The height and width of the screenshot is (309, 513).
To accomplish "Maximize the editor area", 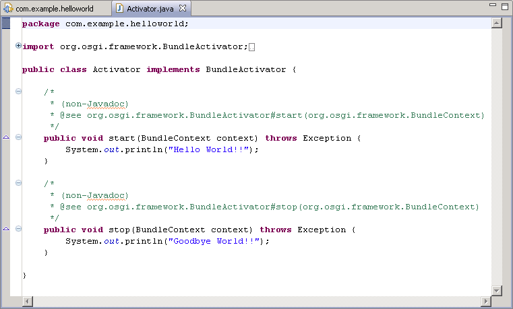I will 505,6.
